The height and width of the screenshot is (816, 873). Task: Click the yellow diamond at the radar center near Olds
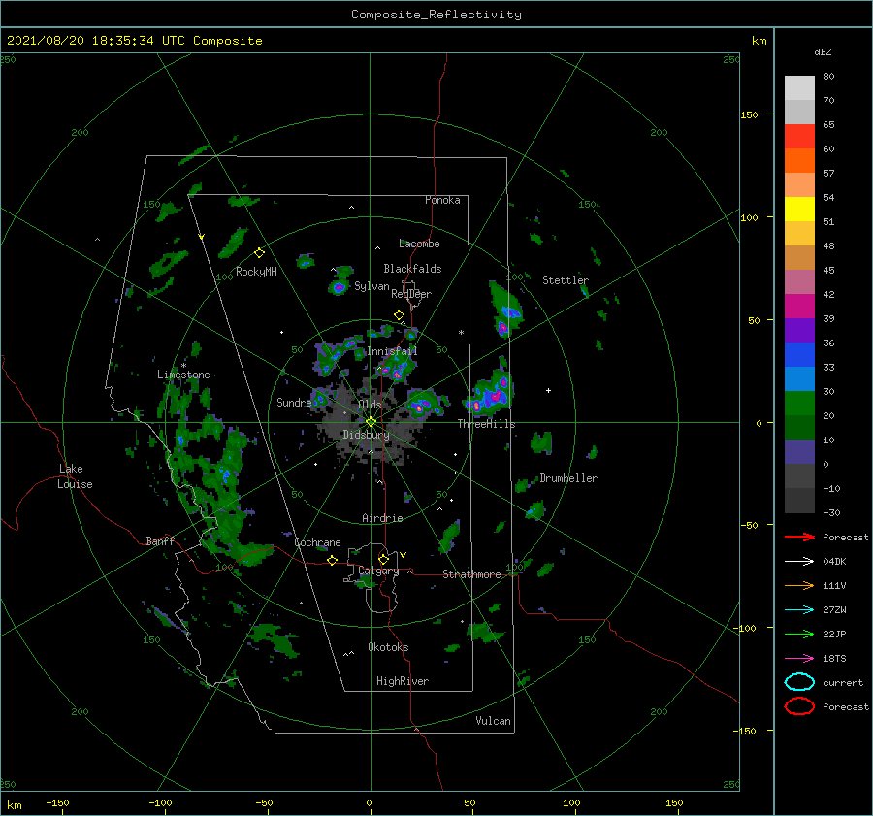(371, 422)
